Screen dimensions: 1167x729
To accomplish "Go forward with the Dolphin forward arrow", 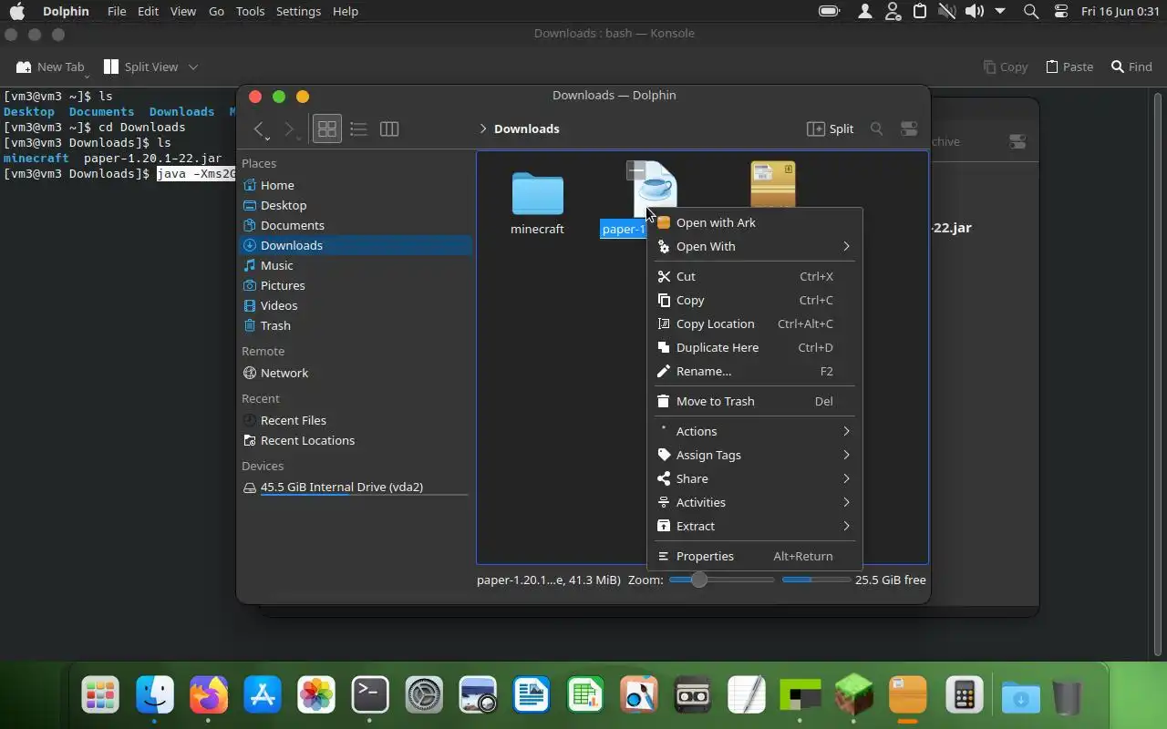I will coord(289,128).
